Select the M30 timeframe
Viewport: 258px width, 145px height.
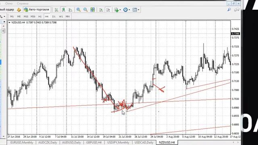pos(33,17)
